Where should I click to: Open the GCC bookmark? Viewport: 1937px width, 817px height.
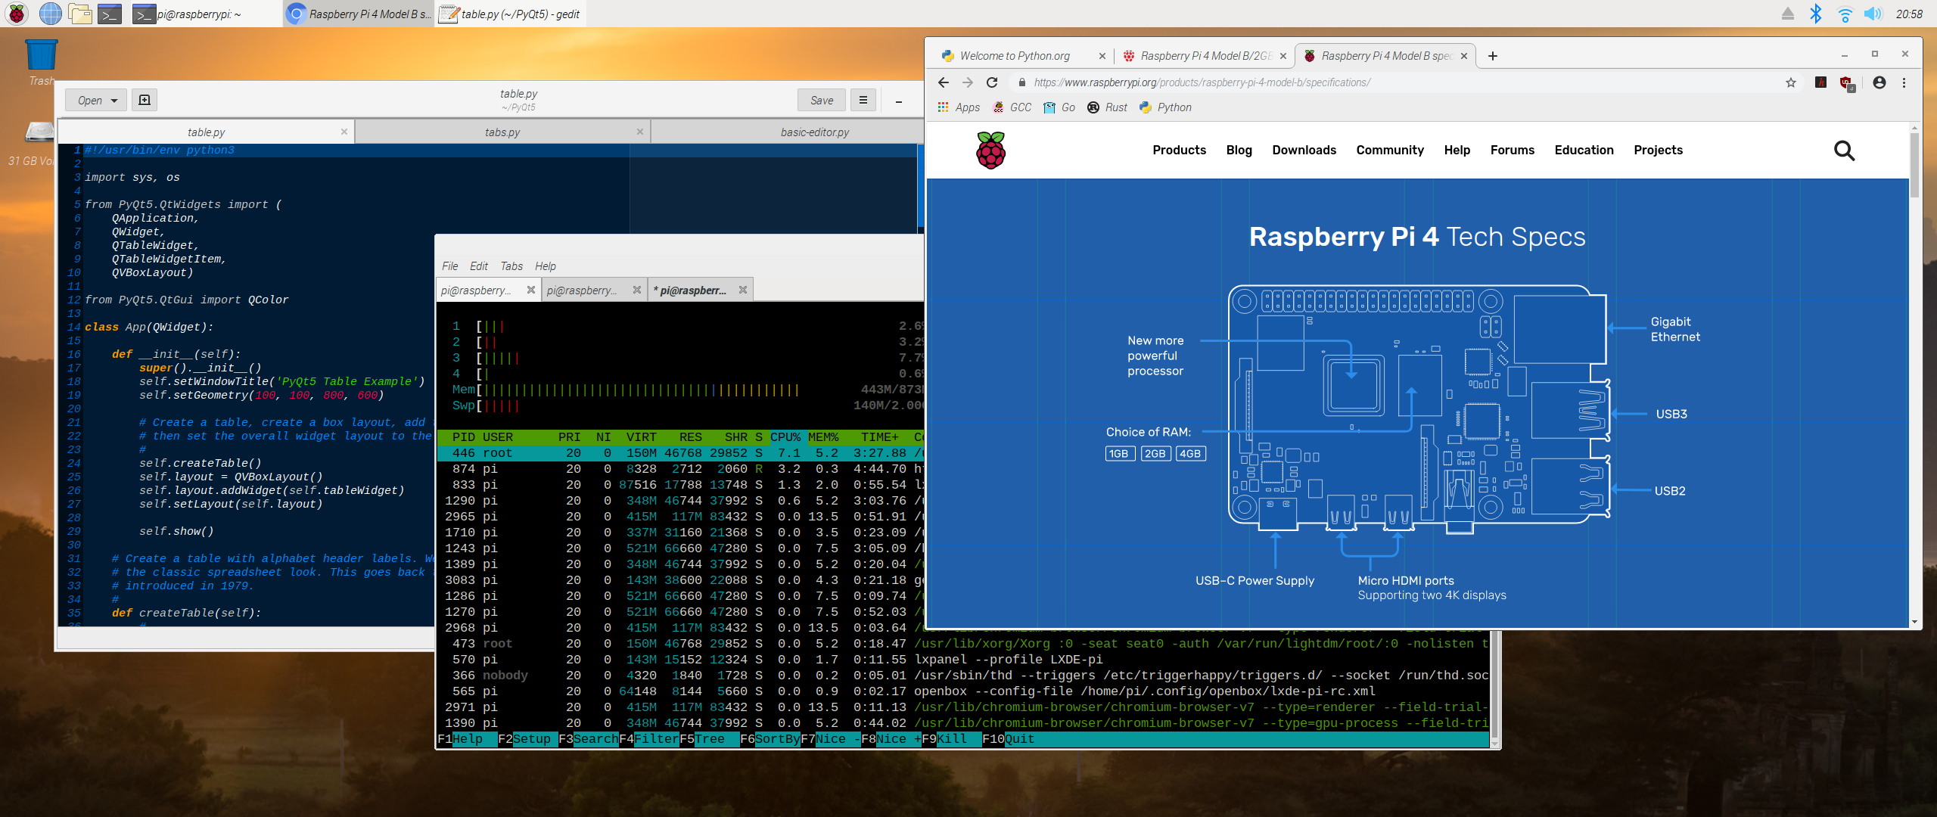(1012, 107)
